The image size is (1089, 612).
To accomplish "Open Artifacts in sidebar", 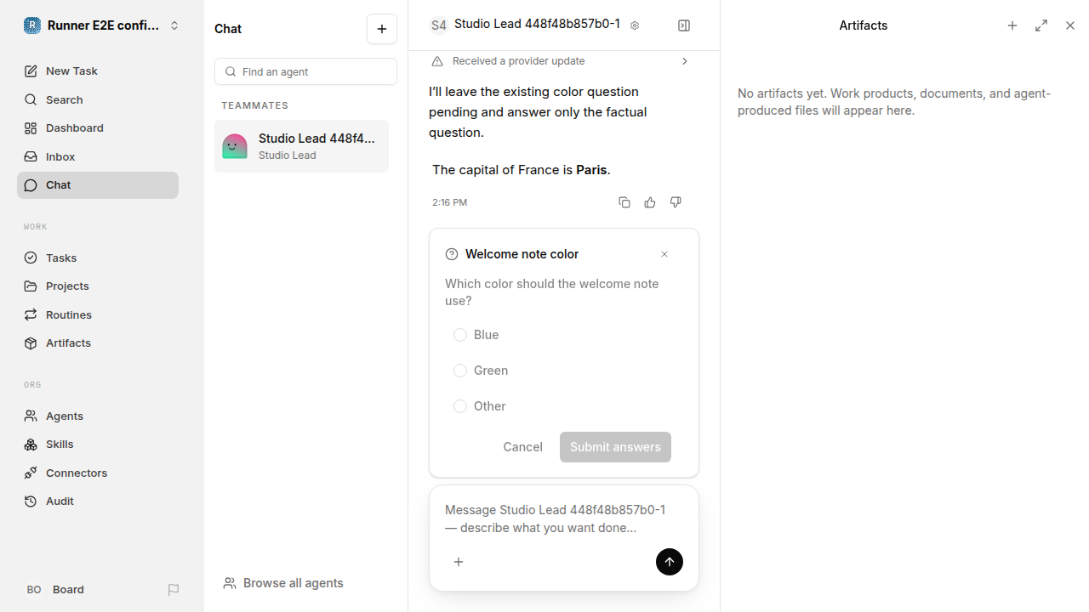I will [98, 343].
